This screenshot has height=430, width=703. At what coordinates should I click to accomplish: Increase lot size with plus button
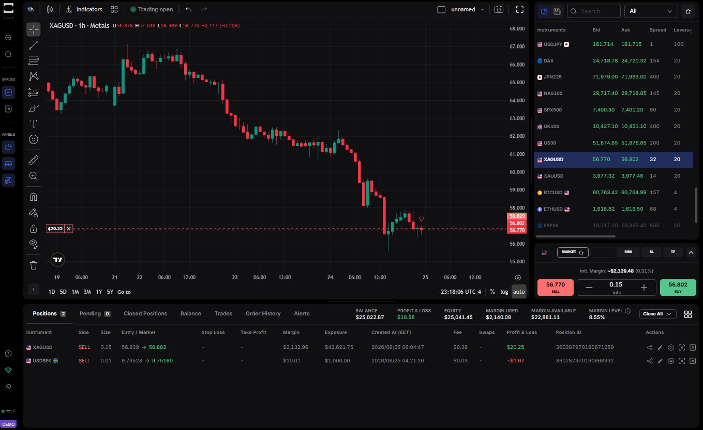[644, 288]
